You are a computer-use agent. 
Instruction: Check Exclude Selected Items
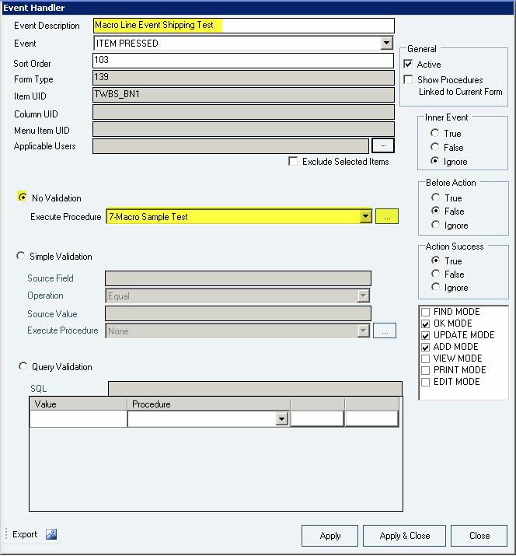pyautogui.click(x=293, y=161)
